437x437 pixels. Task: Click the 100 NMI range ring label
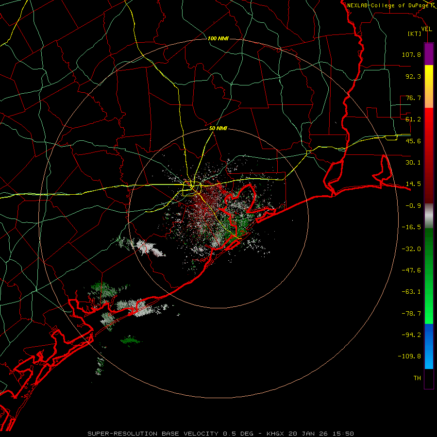(x=218, y=38)
